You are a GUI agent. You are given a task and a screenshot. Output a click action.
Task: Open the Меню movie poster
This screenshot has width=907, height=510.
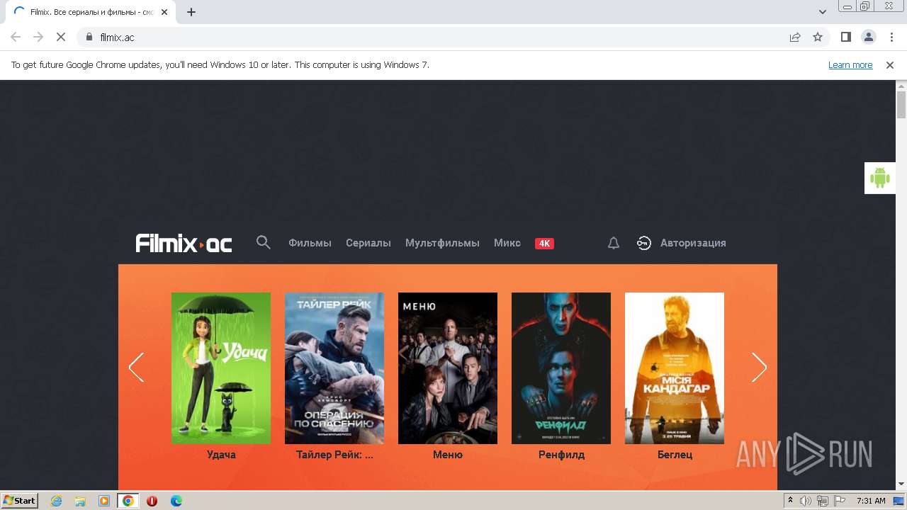pyautogui.click(x=448, y=368)
